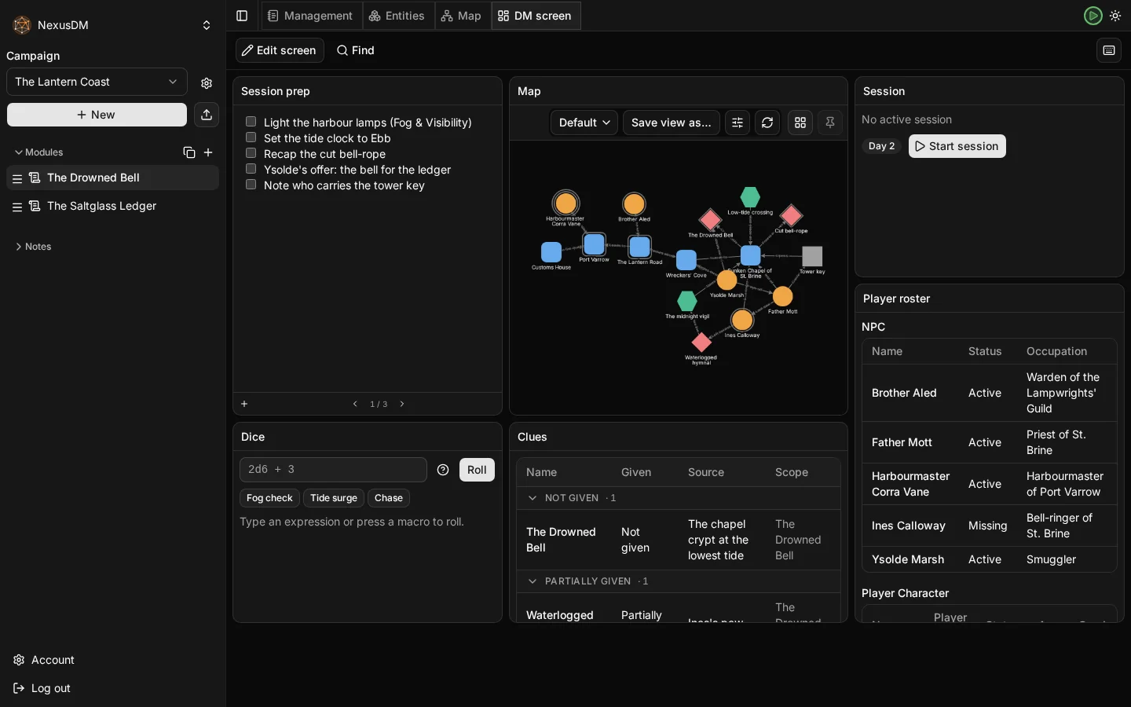
Task: Go to previous session prep page
Action: [355, 404]
